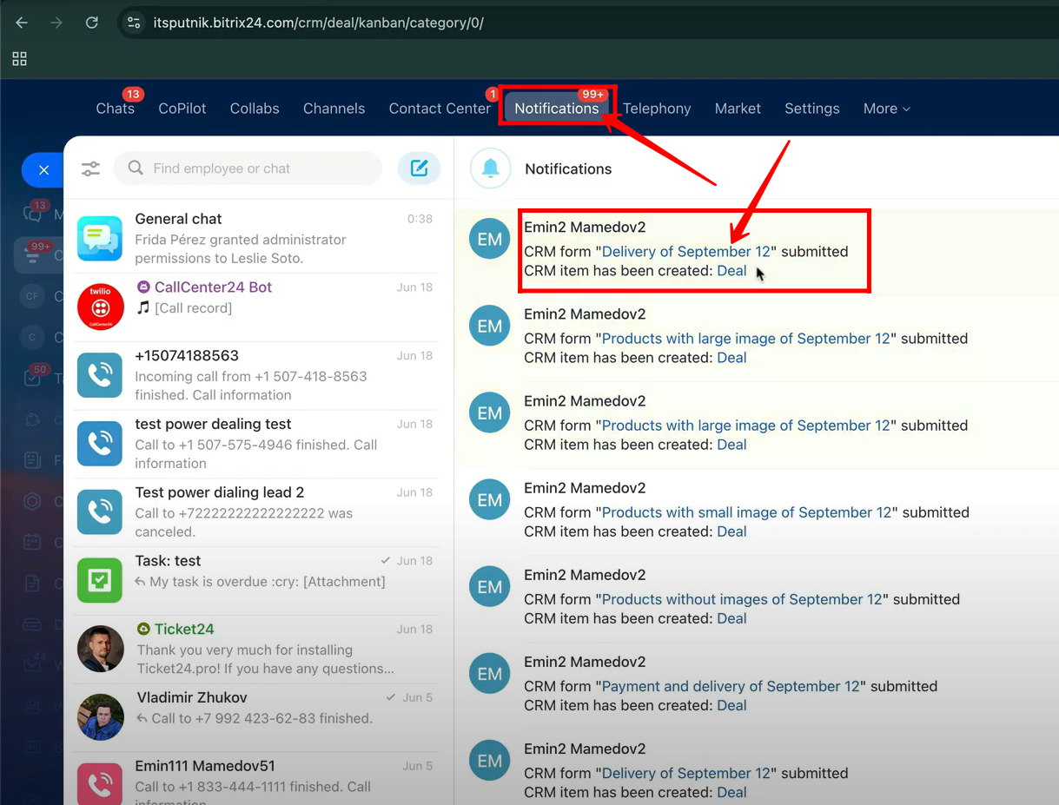Click the Notifications bell icon

tap(490, 168)
